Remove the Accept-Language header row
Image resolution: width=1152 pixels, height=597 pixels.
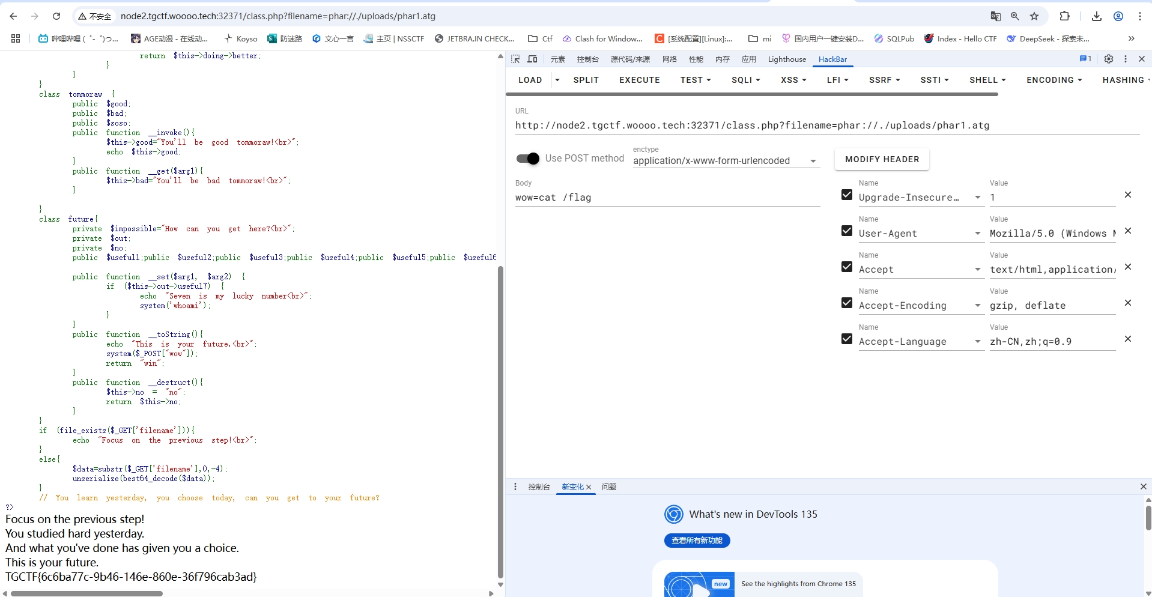[x=1128, y=339]
